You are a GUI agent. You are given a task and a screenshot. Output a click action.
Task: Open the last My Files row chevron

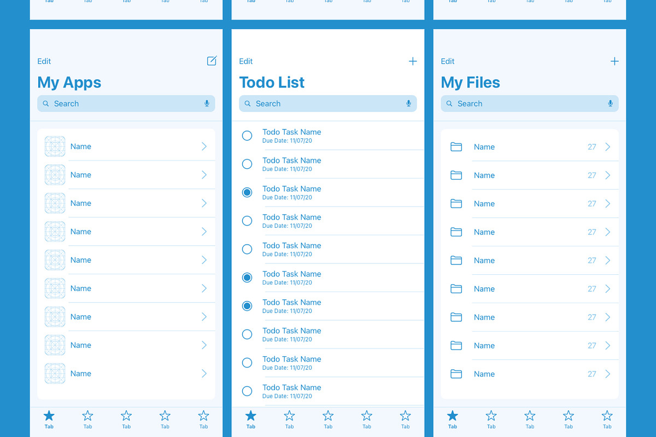(608, 374)
